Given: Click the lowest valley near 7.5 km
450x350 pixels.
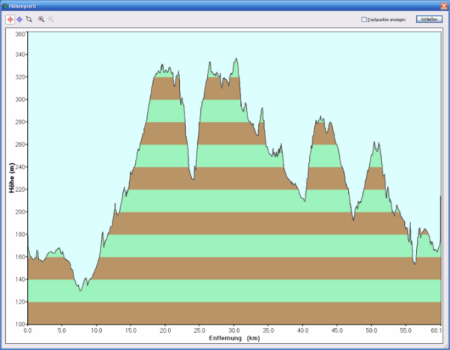Looking at the screenshot, I should [x=80, y=289].
